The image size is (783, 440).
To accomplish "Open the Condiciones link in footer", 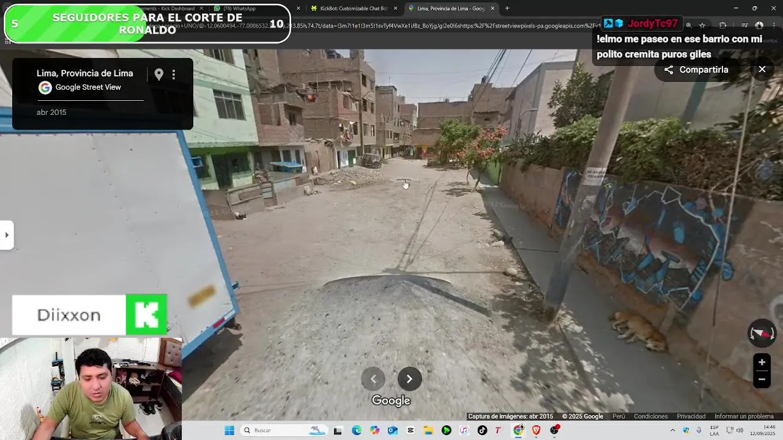I will (651, 416).
